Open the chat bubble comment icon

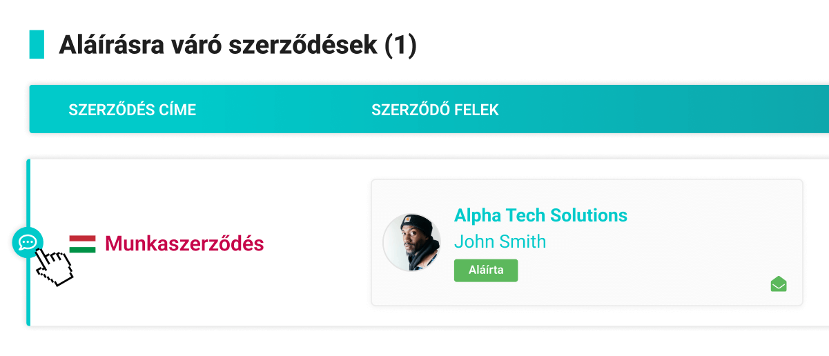pos(28,242)
